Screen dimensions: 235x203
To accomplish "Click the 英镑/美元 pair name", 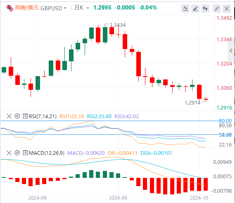I will pyautogui.click(x=27, y=8).
